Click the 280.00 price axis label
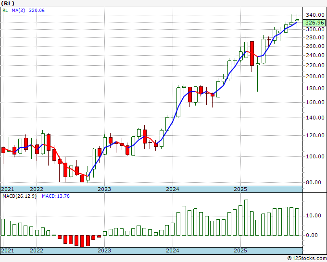The height and width of the screenshot is (262, 327). coord(315,37)
